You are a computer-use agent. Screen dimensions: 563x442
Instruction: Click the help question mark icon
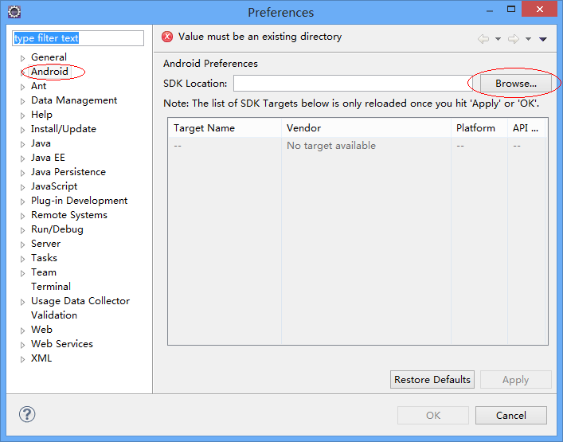(x=27, y=414)
